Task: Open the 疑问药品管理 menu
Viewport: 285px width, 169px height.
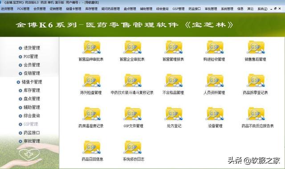Action: point(111,9)
